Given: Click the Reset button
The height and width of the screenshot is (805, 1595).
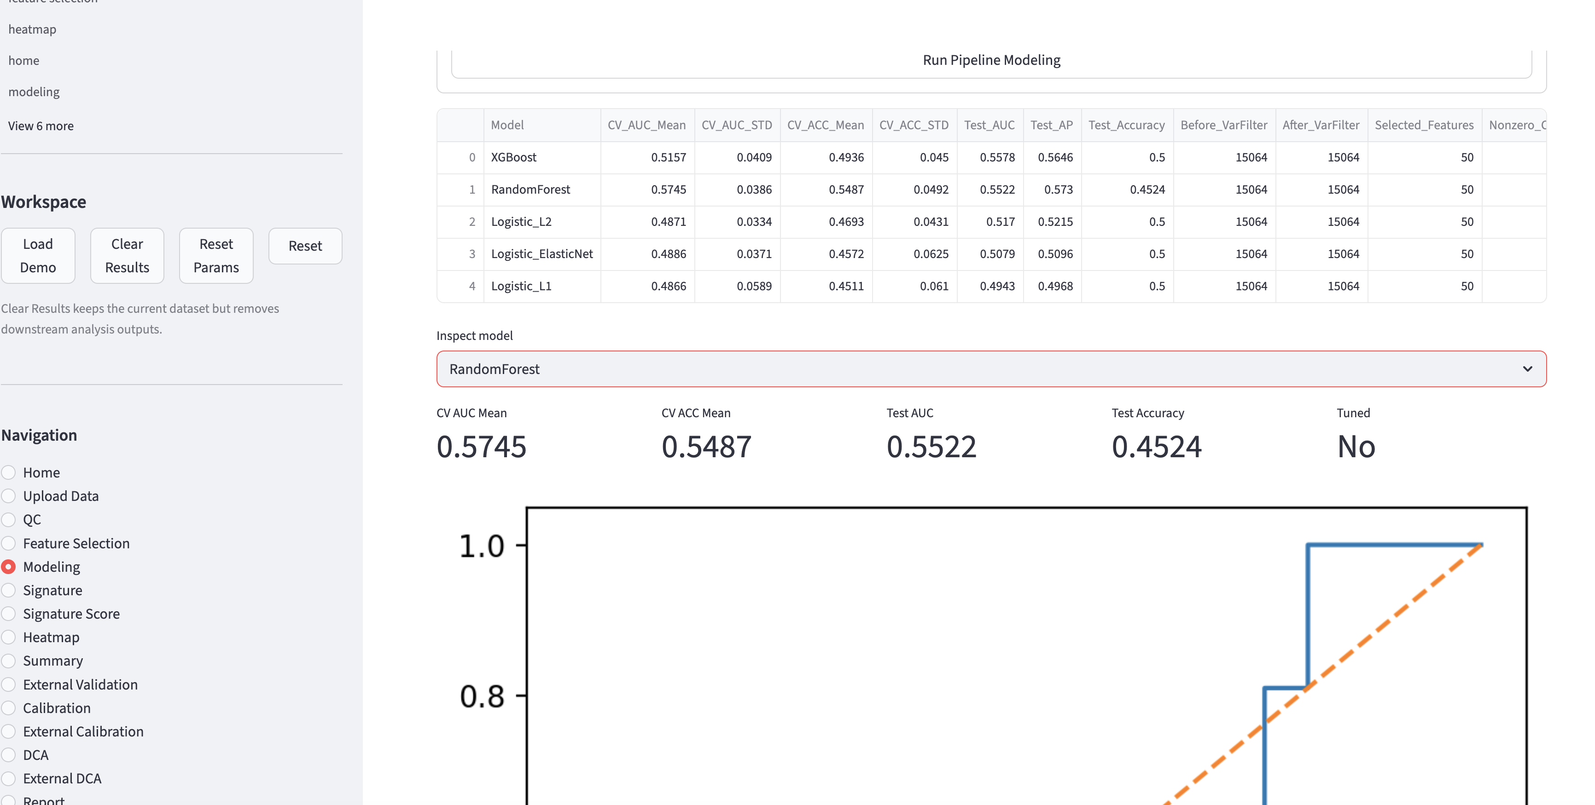Looking at the screenshot, I should [305, 246].
